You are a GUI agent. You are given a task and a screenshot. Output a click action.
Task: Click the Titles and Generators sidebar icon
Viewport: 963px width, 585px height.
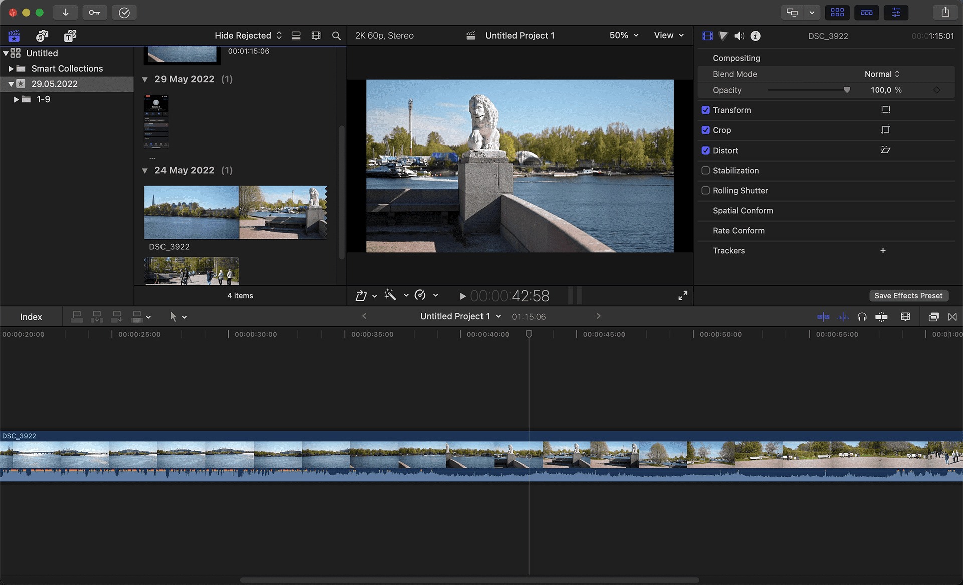(x=70, y=36)
